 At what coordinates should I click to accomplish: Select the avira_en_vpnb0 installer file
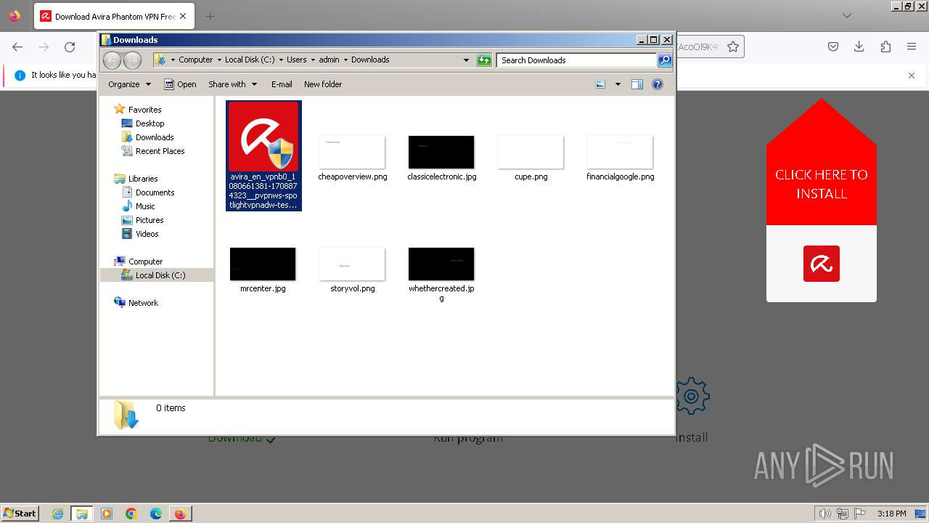[263, 155]
